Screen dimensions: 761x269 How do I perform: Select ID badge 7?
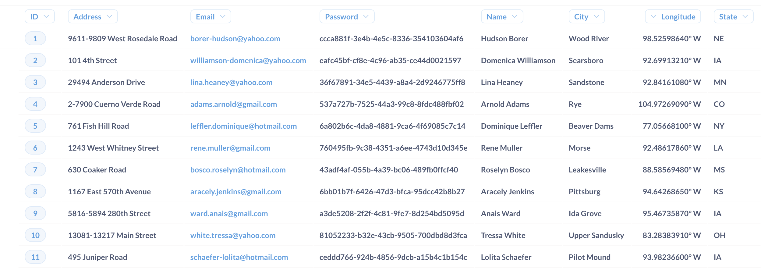click(35, 170)
